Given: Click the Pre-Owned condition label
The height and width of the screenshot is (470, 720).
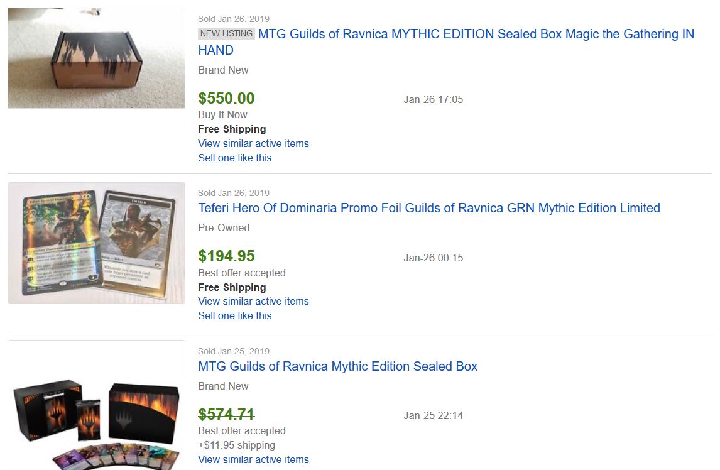Looking at the screenshot, I should tap(224, 227).
